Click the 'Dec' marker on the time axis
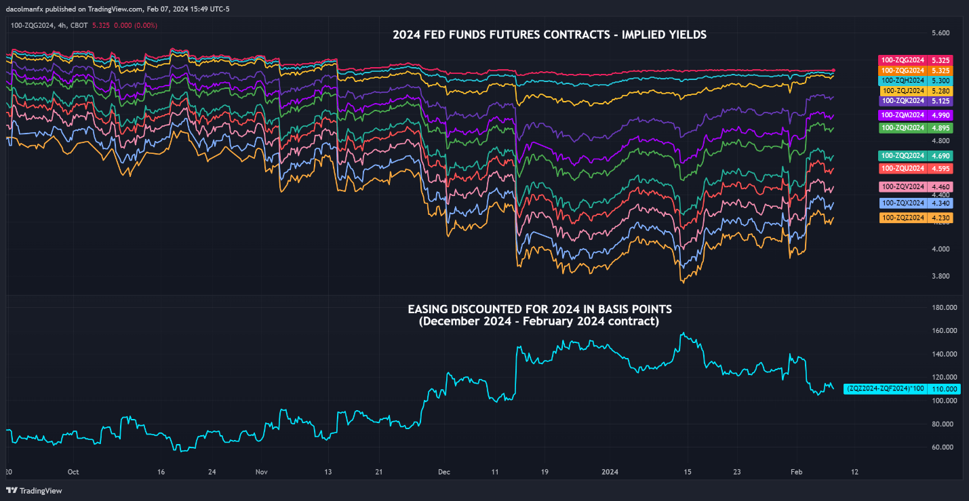The width and height of the screenshot is (969, 501). (x=444, y=472)
